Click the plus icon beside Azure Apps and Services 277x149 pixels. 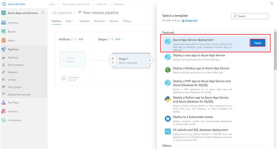(43, 13)
